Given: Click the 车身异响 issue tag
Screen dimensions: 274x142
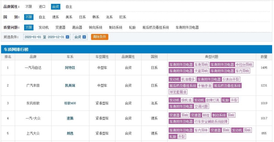Looking at the screenshot, I should click(x=201, y=65).
